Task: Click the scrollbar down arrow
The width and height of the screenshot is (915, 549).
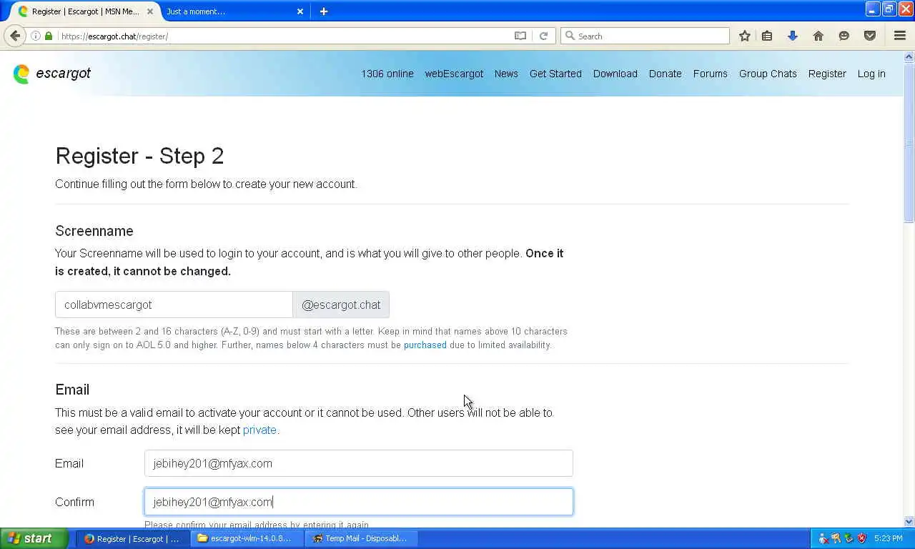Action: (909, 522)
